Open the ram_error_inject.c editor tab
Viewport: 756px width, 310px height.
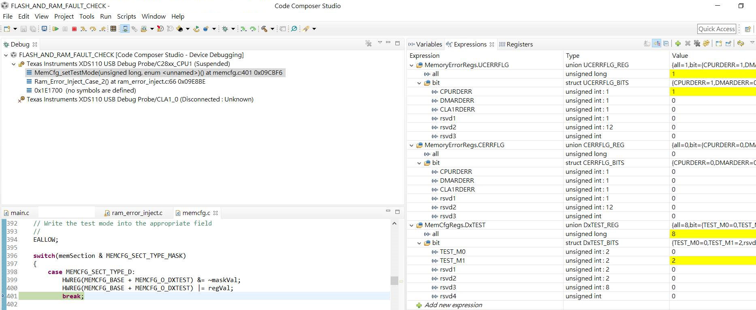pos(133,213)
